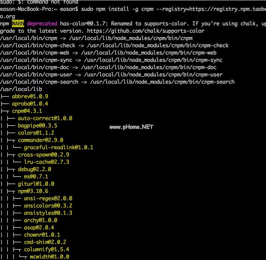The image size is (266, 260).
Task: Select graceful-readlink@1.0.1 package
Action: [x=58, y=147]
